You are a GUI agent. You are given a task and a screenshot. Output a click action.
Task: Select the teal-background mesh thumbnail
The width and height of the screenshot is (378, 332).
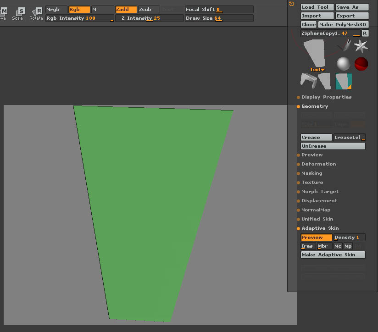[344, 81]
